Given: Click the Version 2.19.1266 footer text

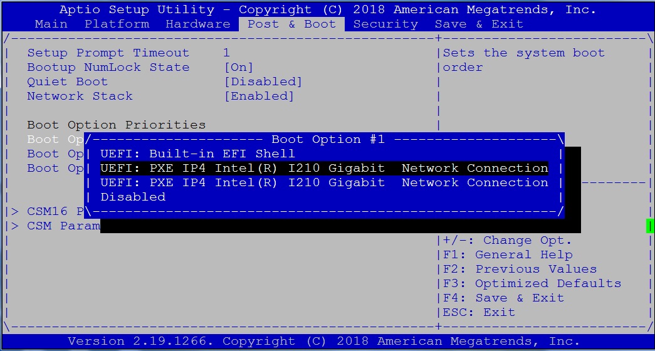Looking at the screenshot, I should pyautogui.click(x=324, y=341).
